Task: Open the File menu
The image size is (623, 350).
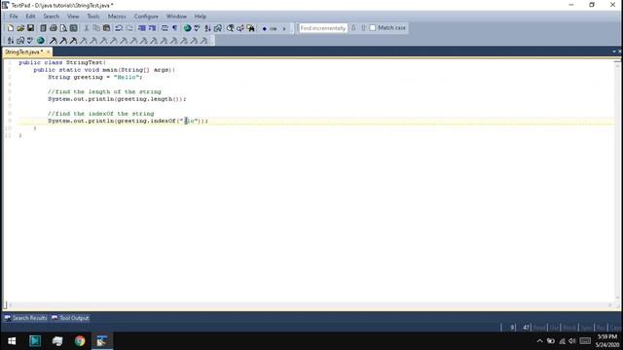Action: [x=14, y=17]
